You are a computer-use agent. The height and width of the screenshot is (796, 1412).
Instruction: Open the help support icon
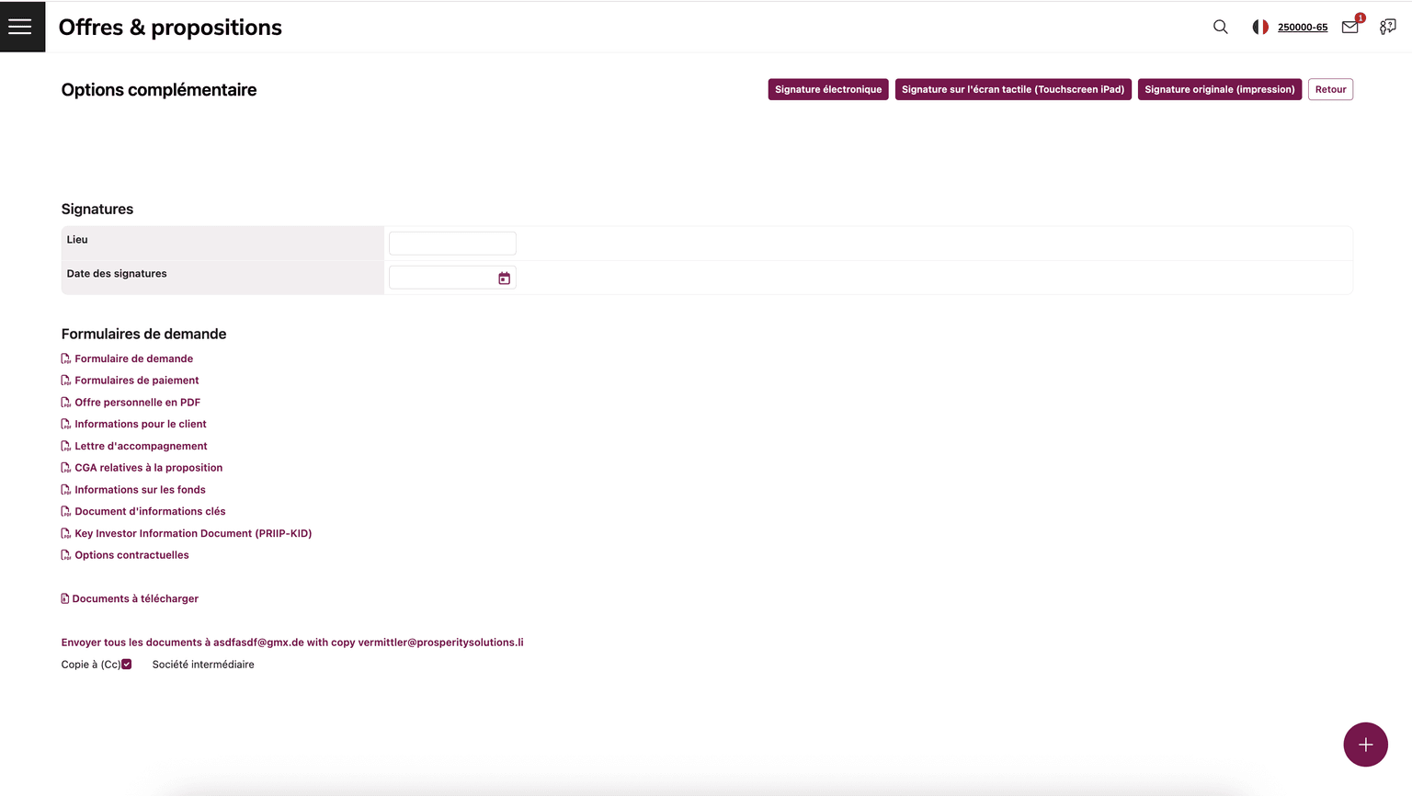pos(1387,27)
